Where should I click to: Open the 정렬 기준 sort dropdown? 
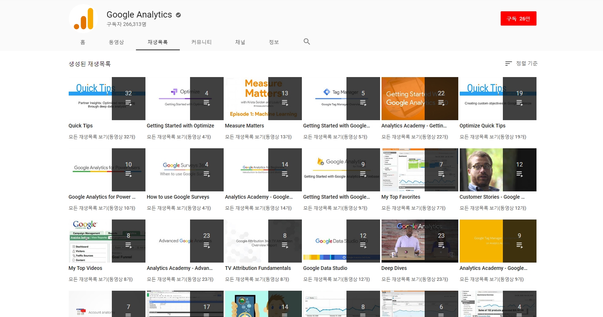(522, 64)
